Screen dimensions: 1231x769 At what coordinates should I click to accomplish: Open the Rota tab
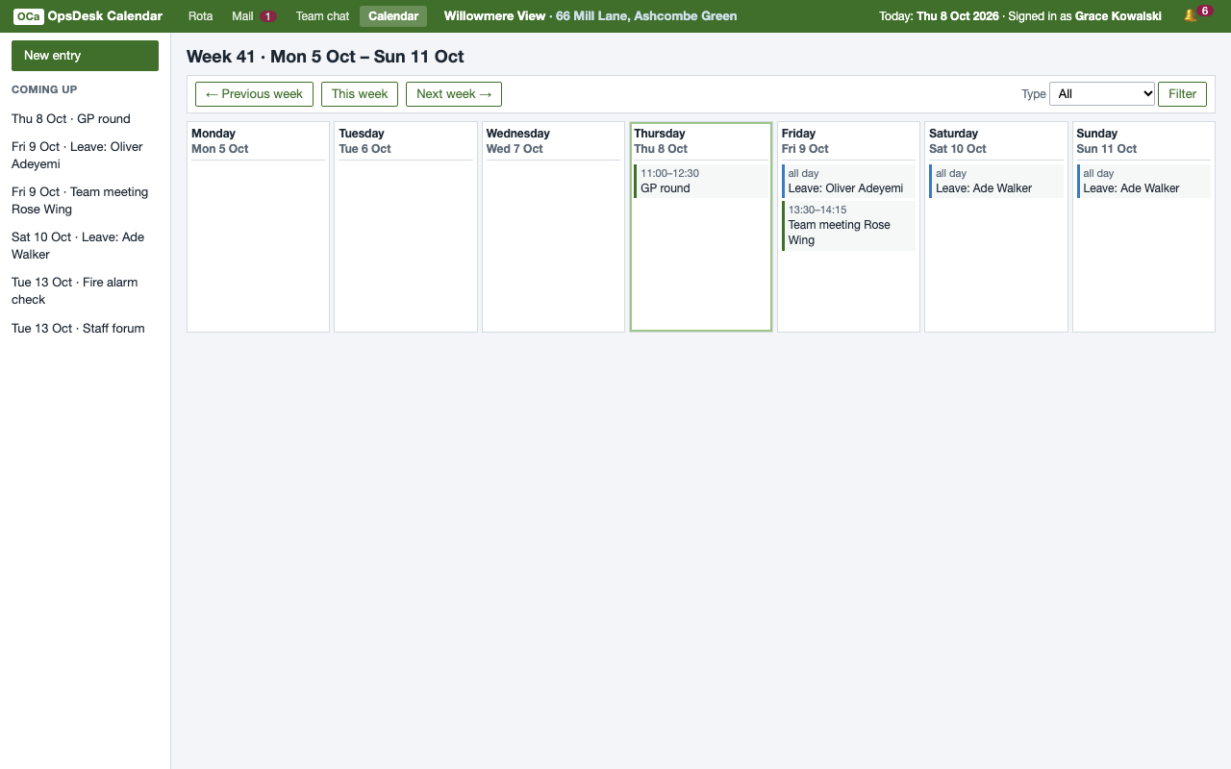(200, 16)
